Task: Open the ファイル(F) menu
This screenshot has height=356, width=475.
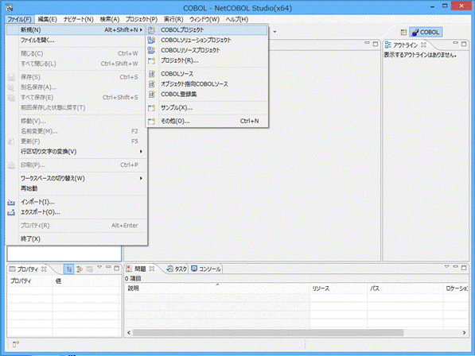Action: (20, 19)
